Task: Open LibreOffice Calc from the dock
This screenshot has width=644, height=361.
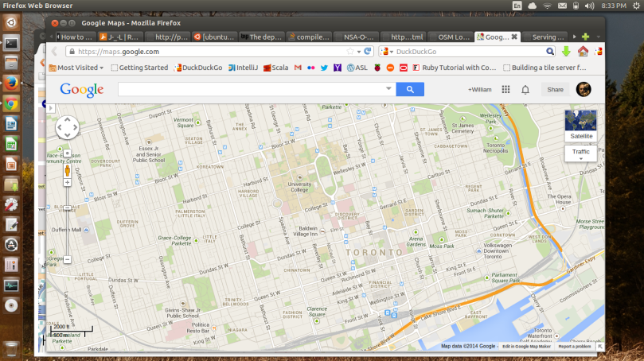Action: pyautogui.click(x=11, y=144)
